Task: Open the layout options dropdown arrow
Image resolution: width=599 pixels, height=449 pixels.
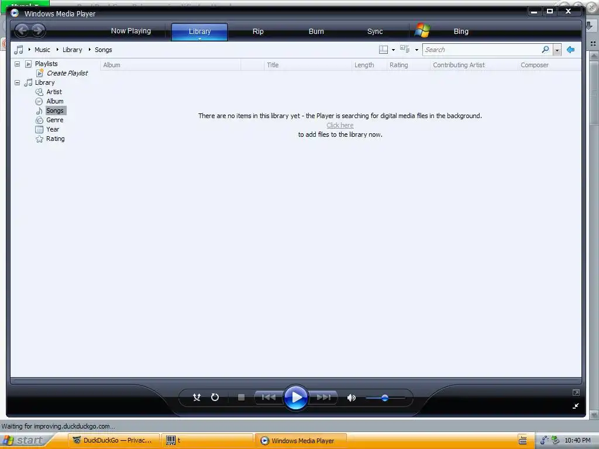Action: coord(393,50)
